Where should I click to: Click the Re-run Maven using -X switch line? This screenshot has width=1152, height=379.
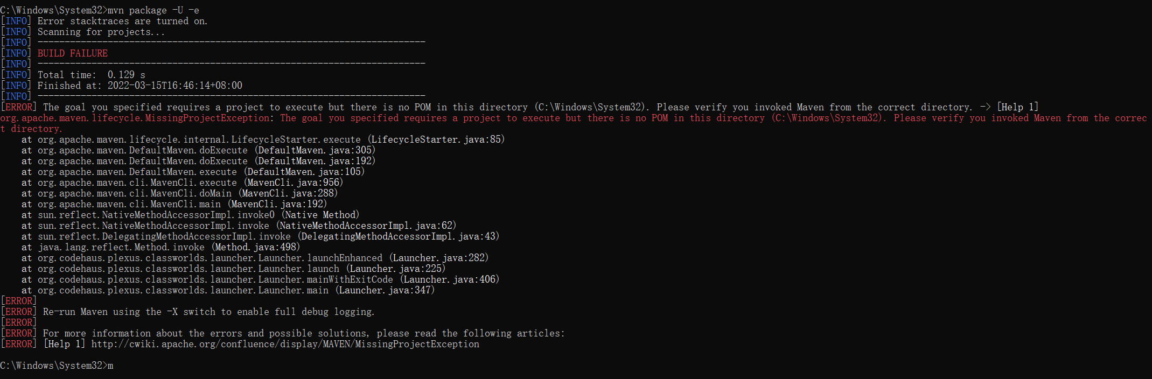209,312
